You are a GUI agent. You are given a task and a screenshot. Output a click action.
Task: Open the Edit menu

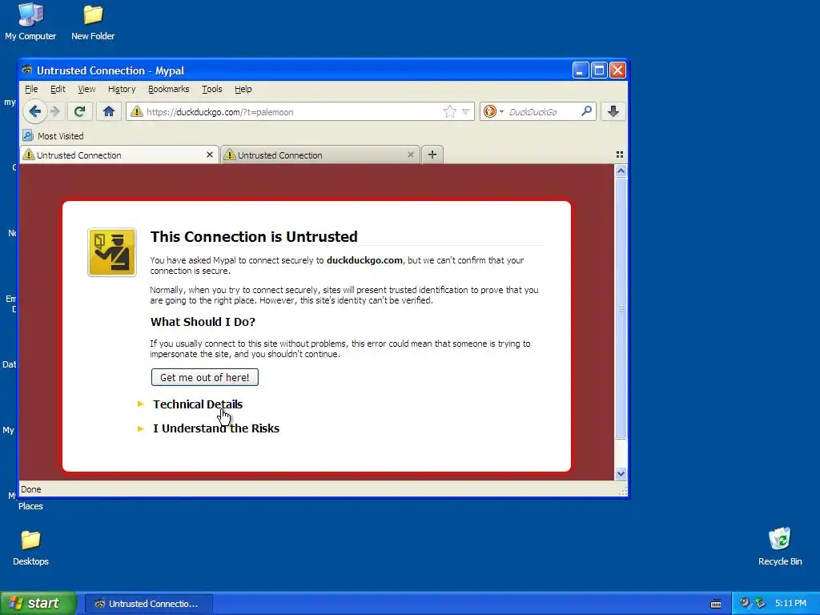[58, 89]
